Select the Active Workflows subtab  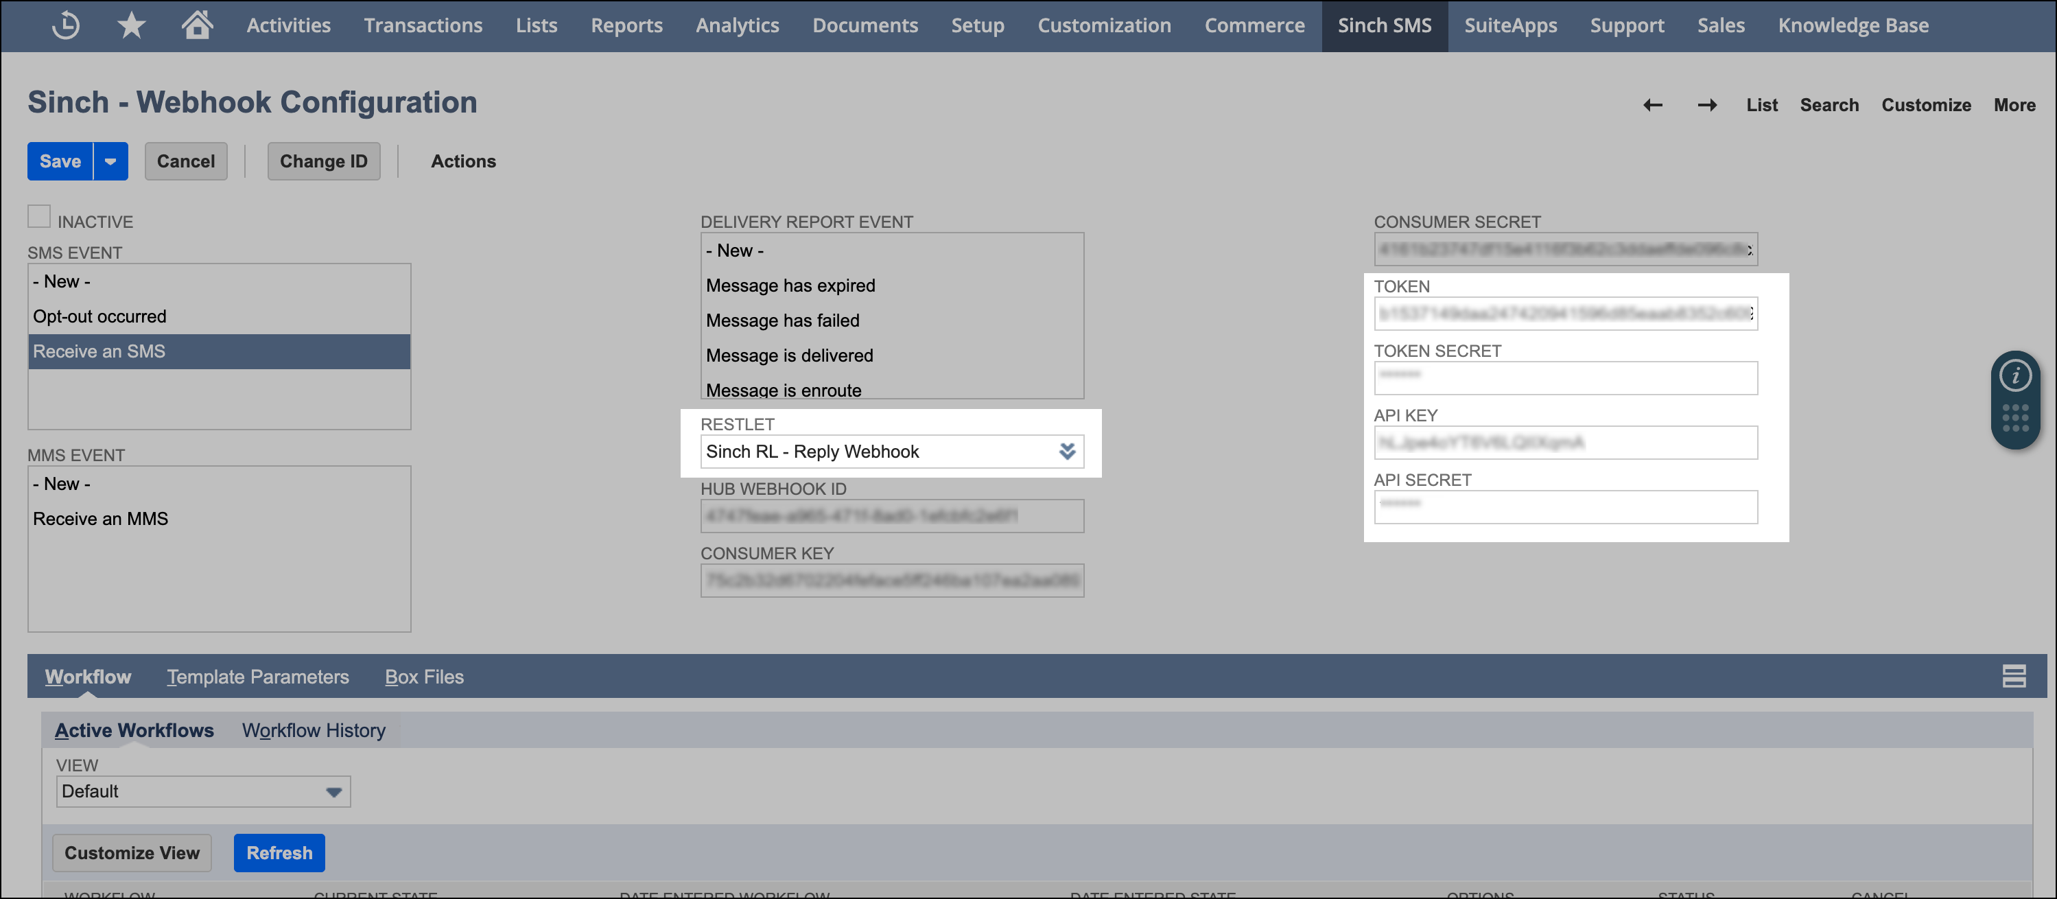(134, 731)
